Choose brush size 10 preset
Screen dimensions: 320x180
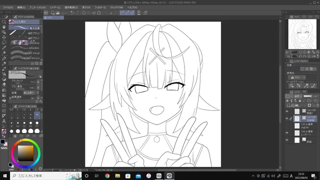[x=18, y=124]
